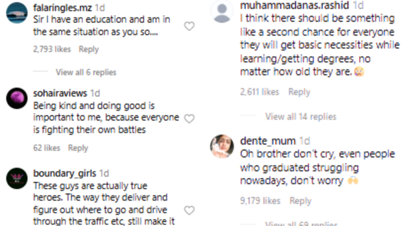Screen dimensions: 401x226
Task: Reply to muhammadanas.rashid's comment
Action: click(299, 92)
